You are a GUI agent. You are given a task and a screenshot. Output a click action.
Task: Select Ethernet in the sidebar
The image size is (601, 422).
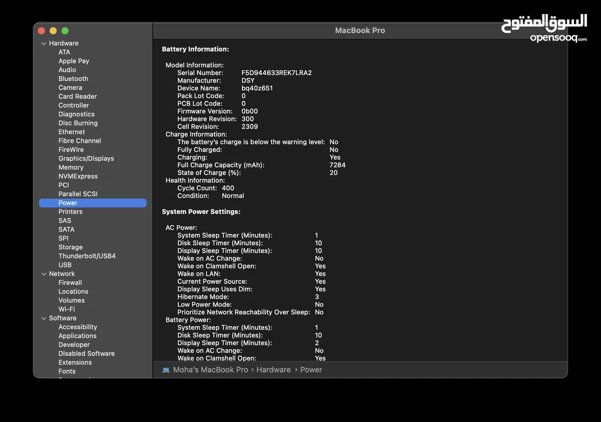pyautogui.click(x=71, y=132)
